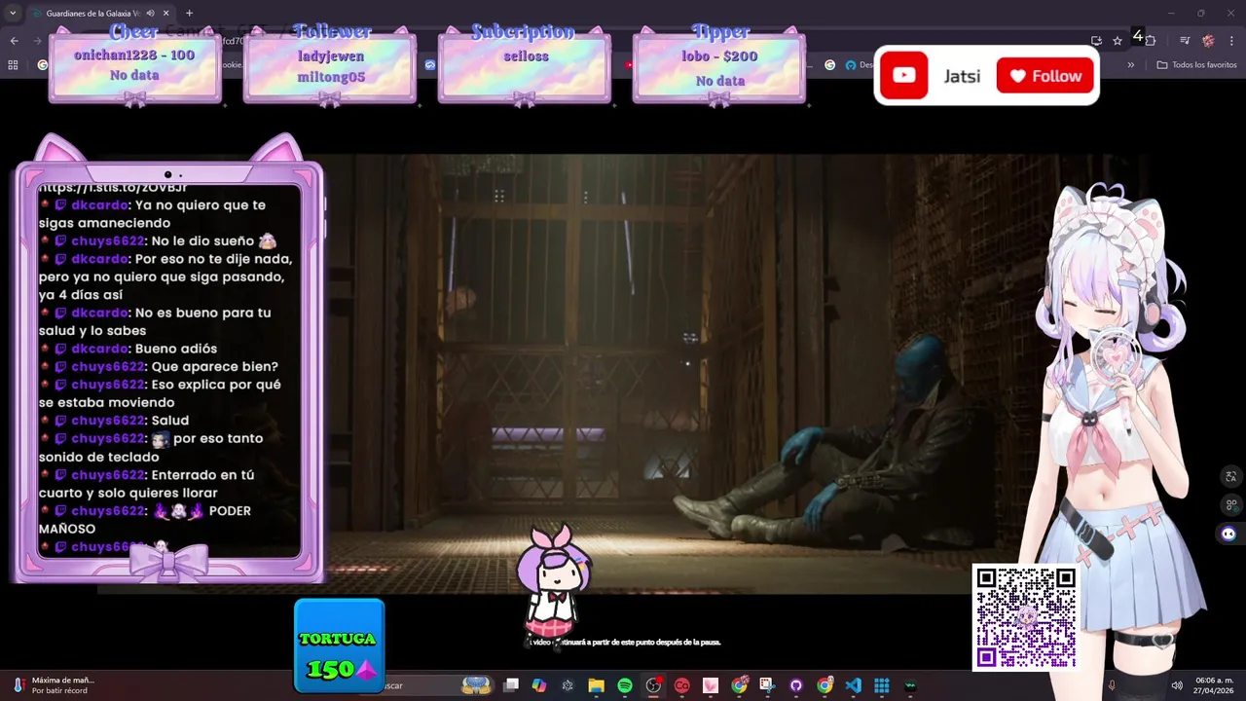Click the Discord overlay icon at right edge

click(1228, 534)
